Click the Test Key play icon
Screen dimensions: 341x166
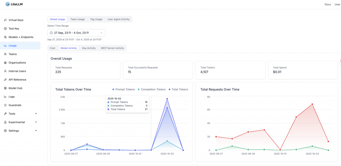coord(5,29)
